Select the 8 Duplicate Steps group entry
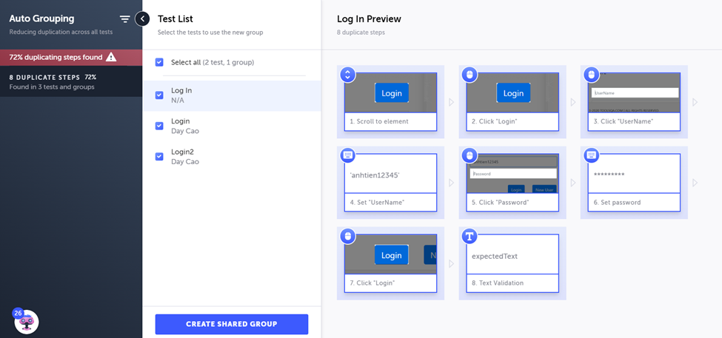 tap(70, 81)
